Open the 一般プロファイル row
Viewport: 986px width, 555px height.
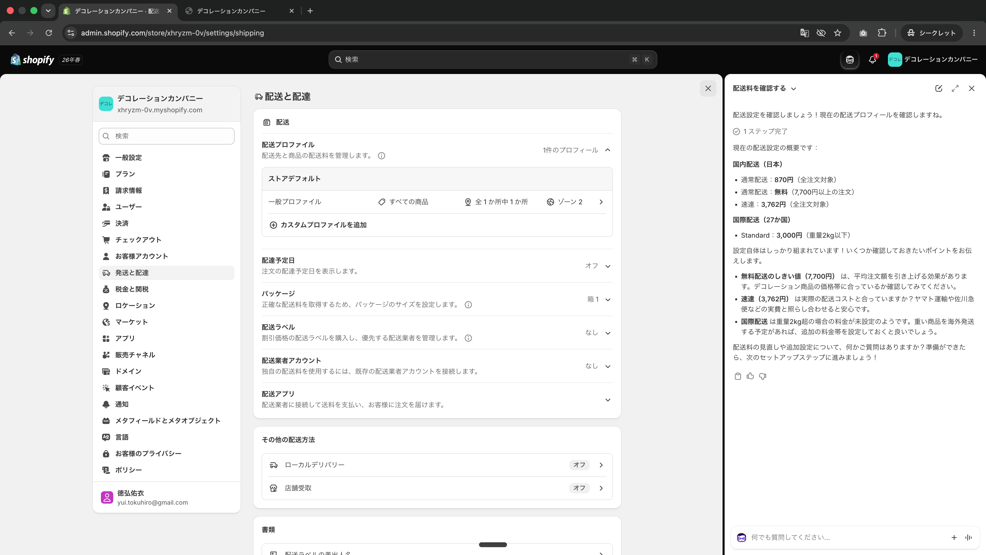tap(437, 202)
